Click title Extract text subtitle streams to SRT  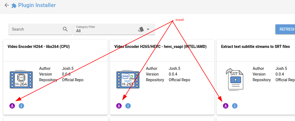point(256,47)
